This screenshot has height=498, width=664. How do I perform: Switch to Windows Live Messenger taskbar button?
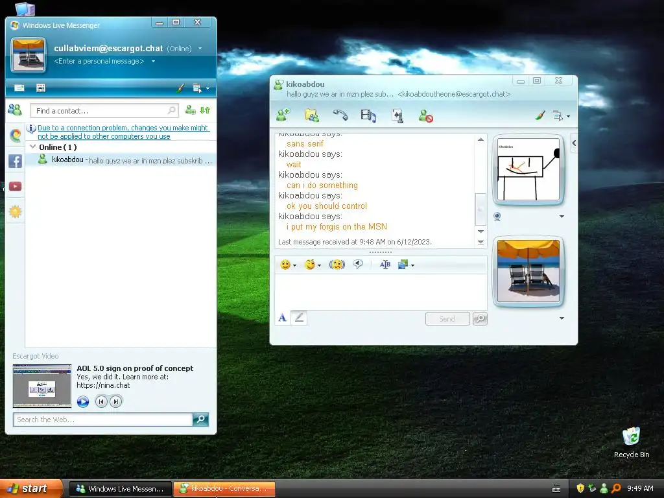point(120,489)
